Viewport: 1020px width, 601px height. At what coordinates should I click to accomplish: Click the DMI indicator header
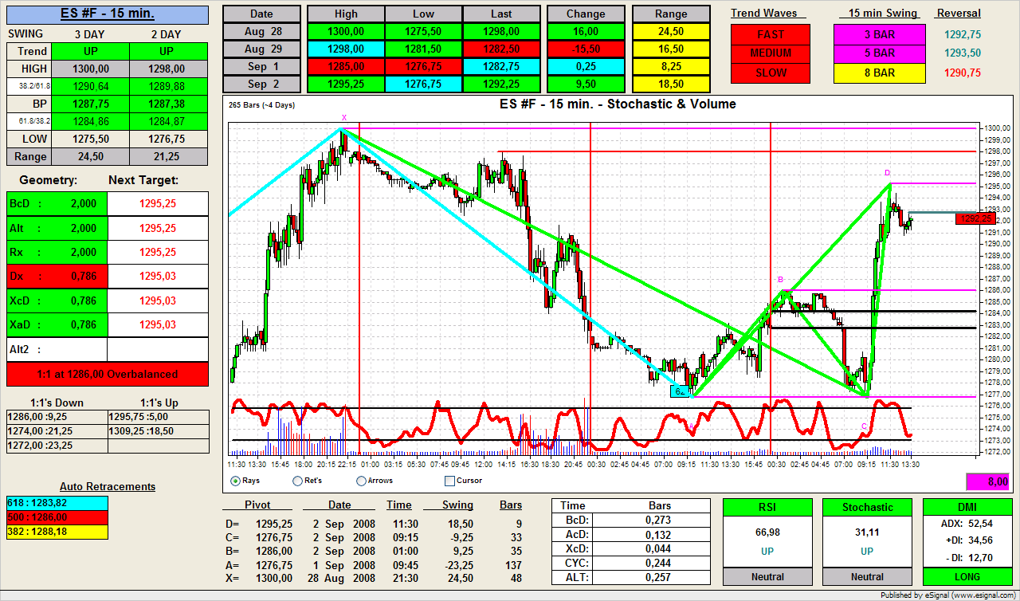[x=967, y=507]
